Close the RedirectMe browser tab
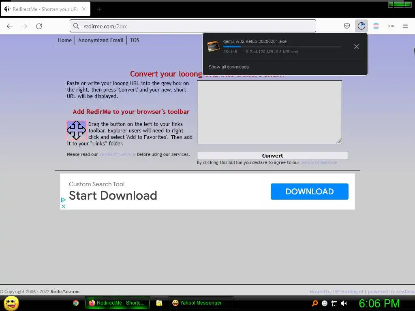This screenshot has width=415, height=311. (x=84, y=9)
